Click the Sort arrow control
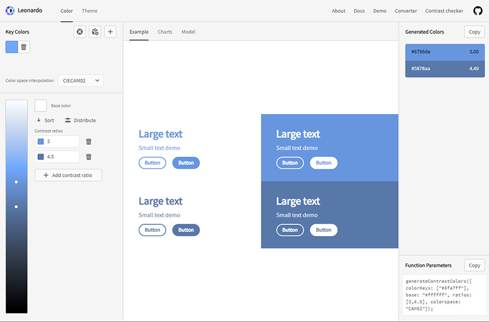 (45, 120)
